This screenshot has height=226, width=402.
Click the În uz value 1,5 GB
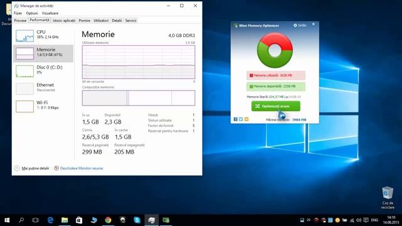point(90,122)
